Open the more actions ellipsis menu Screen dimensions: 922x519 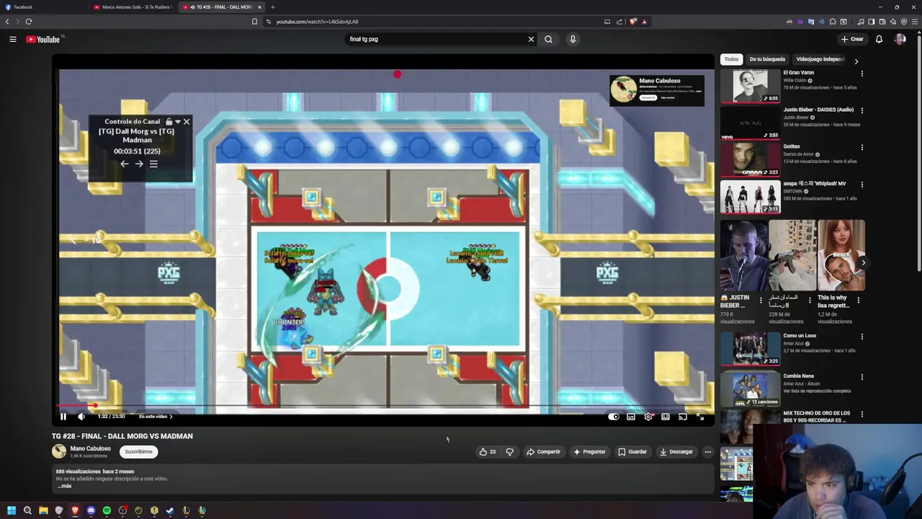(707, 452)
